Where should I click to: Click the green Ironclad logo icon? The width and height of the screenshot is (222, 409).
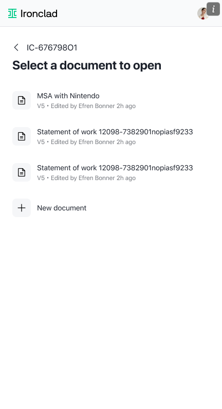click(x=12, y=13)
